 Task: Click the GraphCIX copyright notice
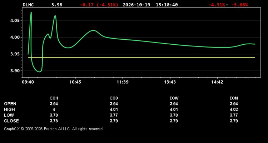54,129
